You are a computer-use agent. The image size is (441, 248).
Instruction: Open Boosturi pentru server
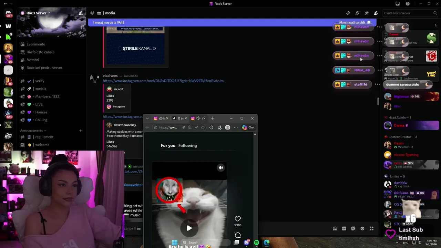[52, 68]
